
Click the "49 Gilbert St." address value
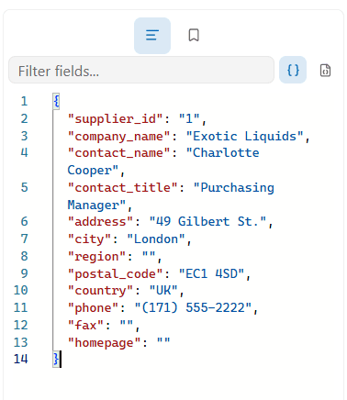click(207, 221)
